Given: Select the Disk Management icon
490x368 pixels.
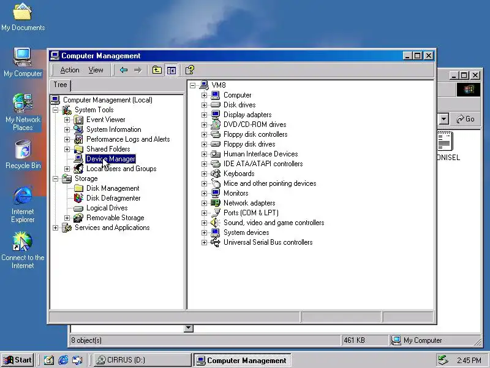Looking at the screenshot, I should click(x=78, y=188).
